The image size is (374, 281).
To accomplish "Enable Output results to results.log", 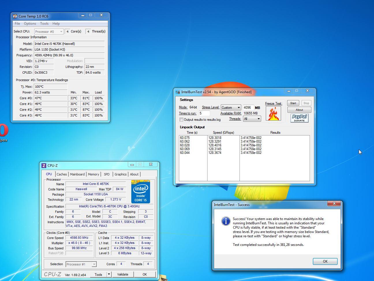I will (181, 120).
